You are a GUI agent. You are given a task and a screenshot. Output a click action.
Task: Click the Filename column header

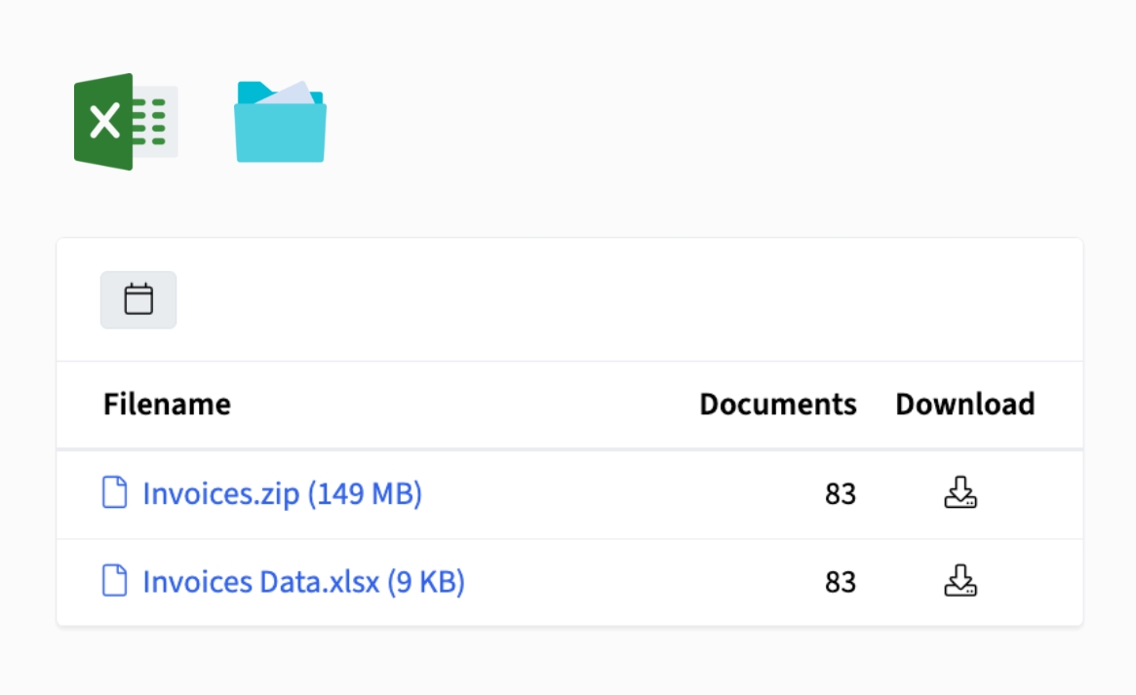click(x=167, y=405)
